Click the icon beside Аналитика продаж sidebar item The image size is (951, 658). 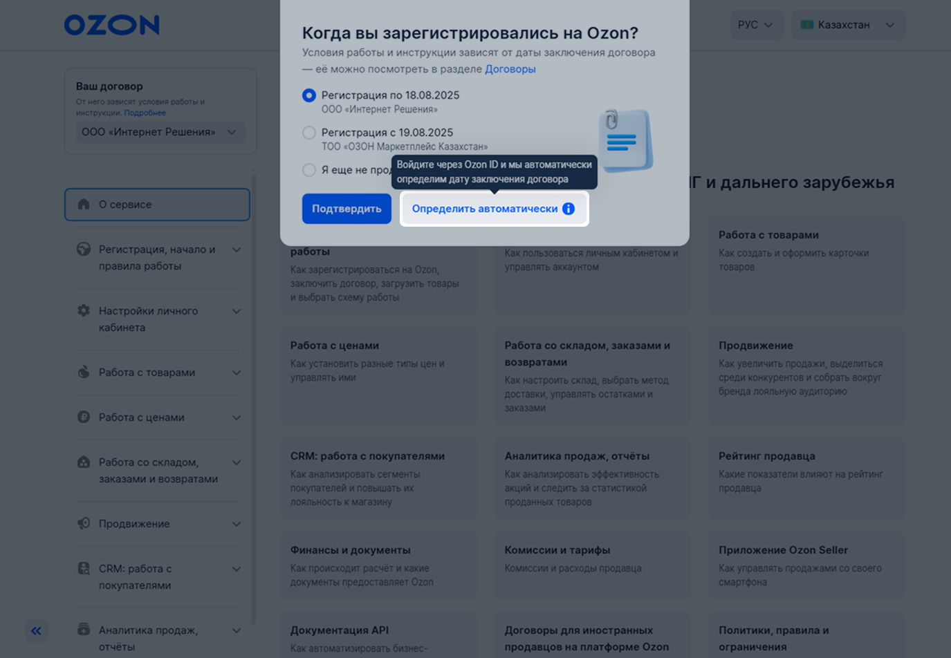(x=84, y=630)
